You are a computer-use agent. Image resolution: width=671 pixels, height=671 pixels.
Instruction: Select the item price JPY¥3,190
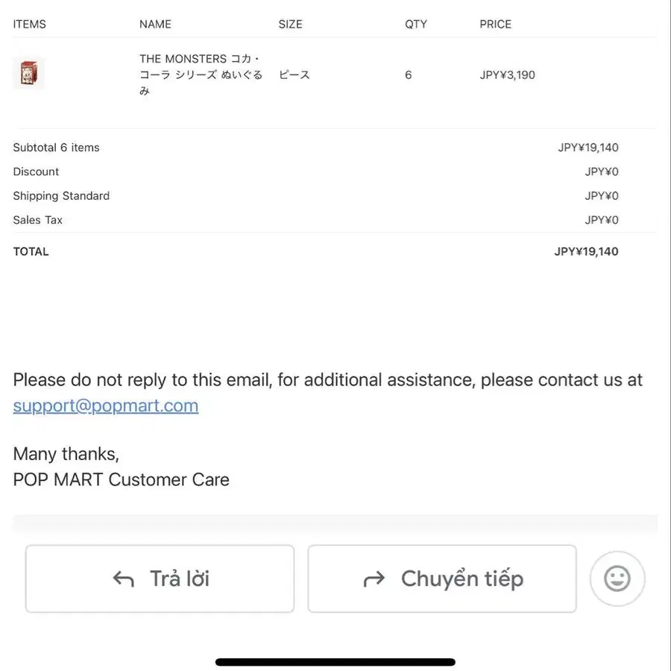coord(507,75)
